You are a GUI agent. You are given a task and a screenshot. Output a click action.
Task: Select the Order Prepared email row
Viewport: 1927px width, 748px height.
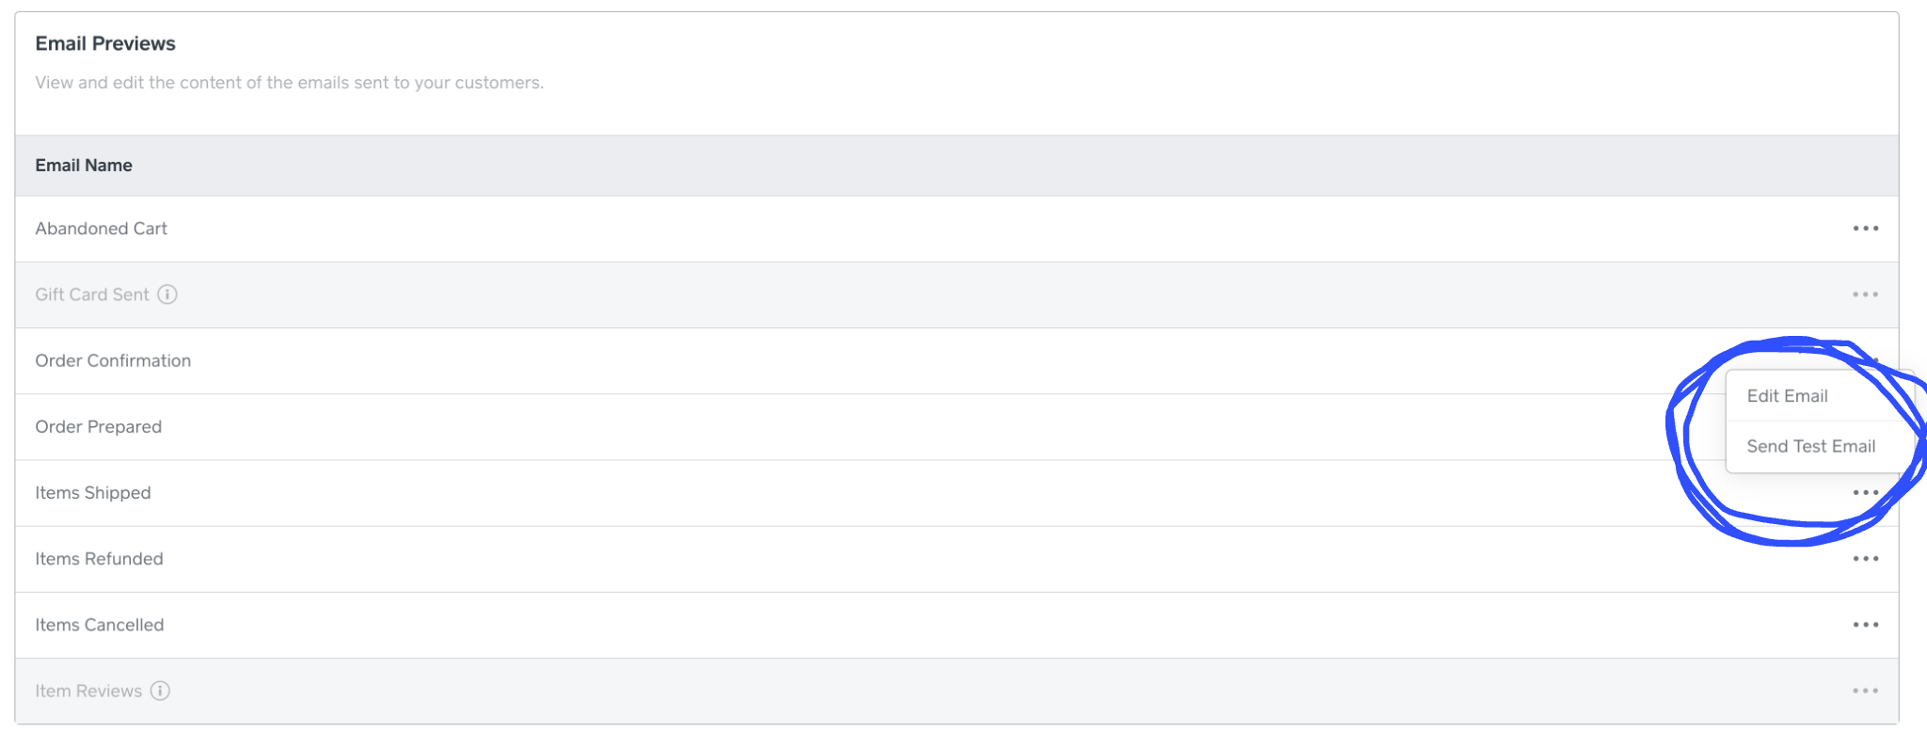[x=98, y=427]
